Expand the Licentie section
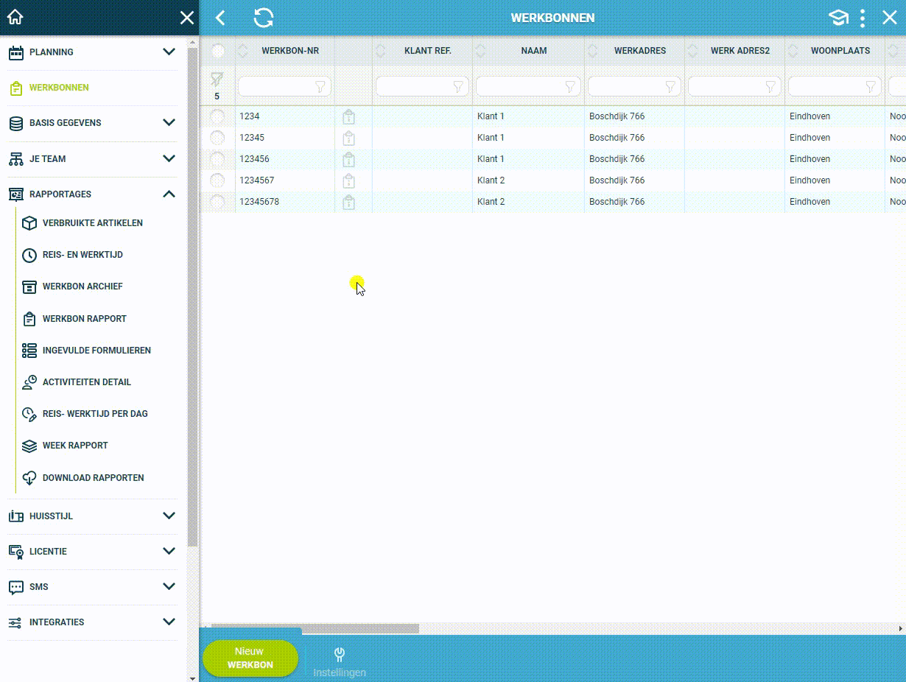The width and height of the screenshot is (906, 682). (x=169, y=551)
